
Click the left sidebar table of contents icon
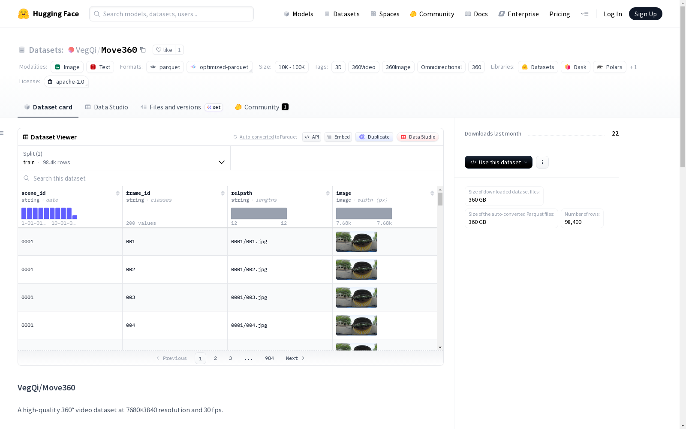[x=2, y=133]
